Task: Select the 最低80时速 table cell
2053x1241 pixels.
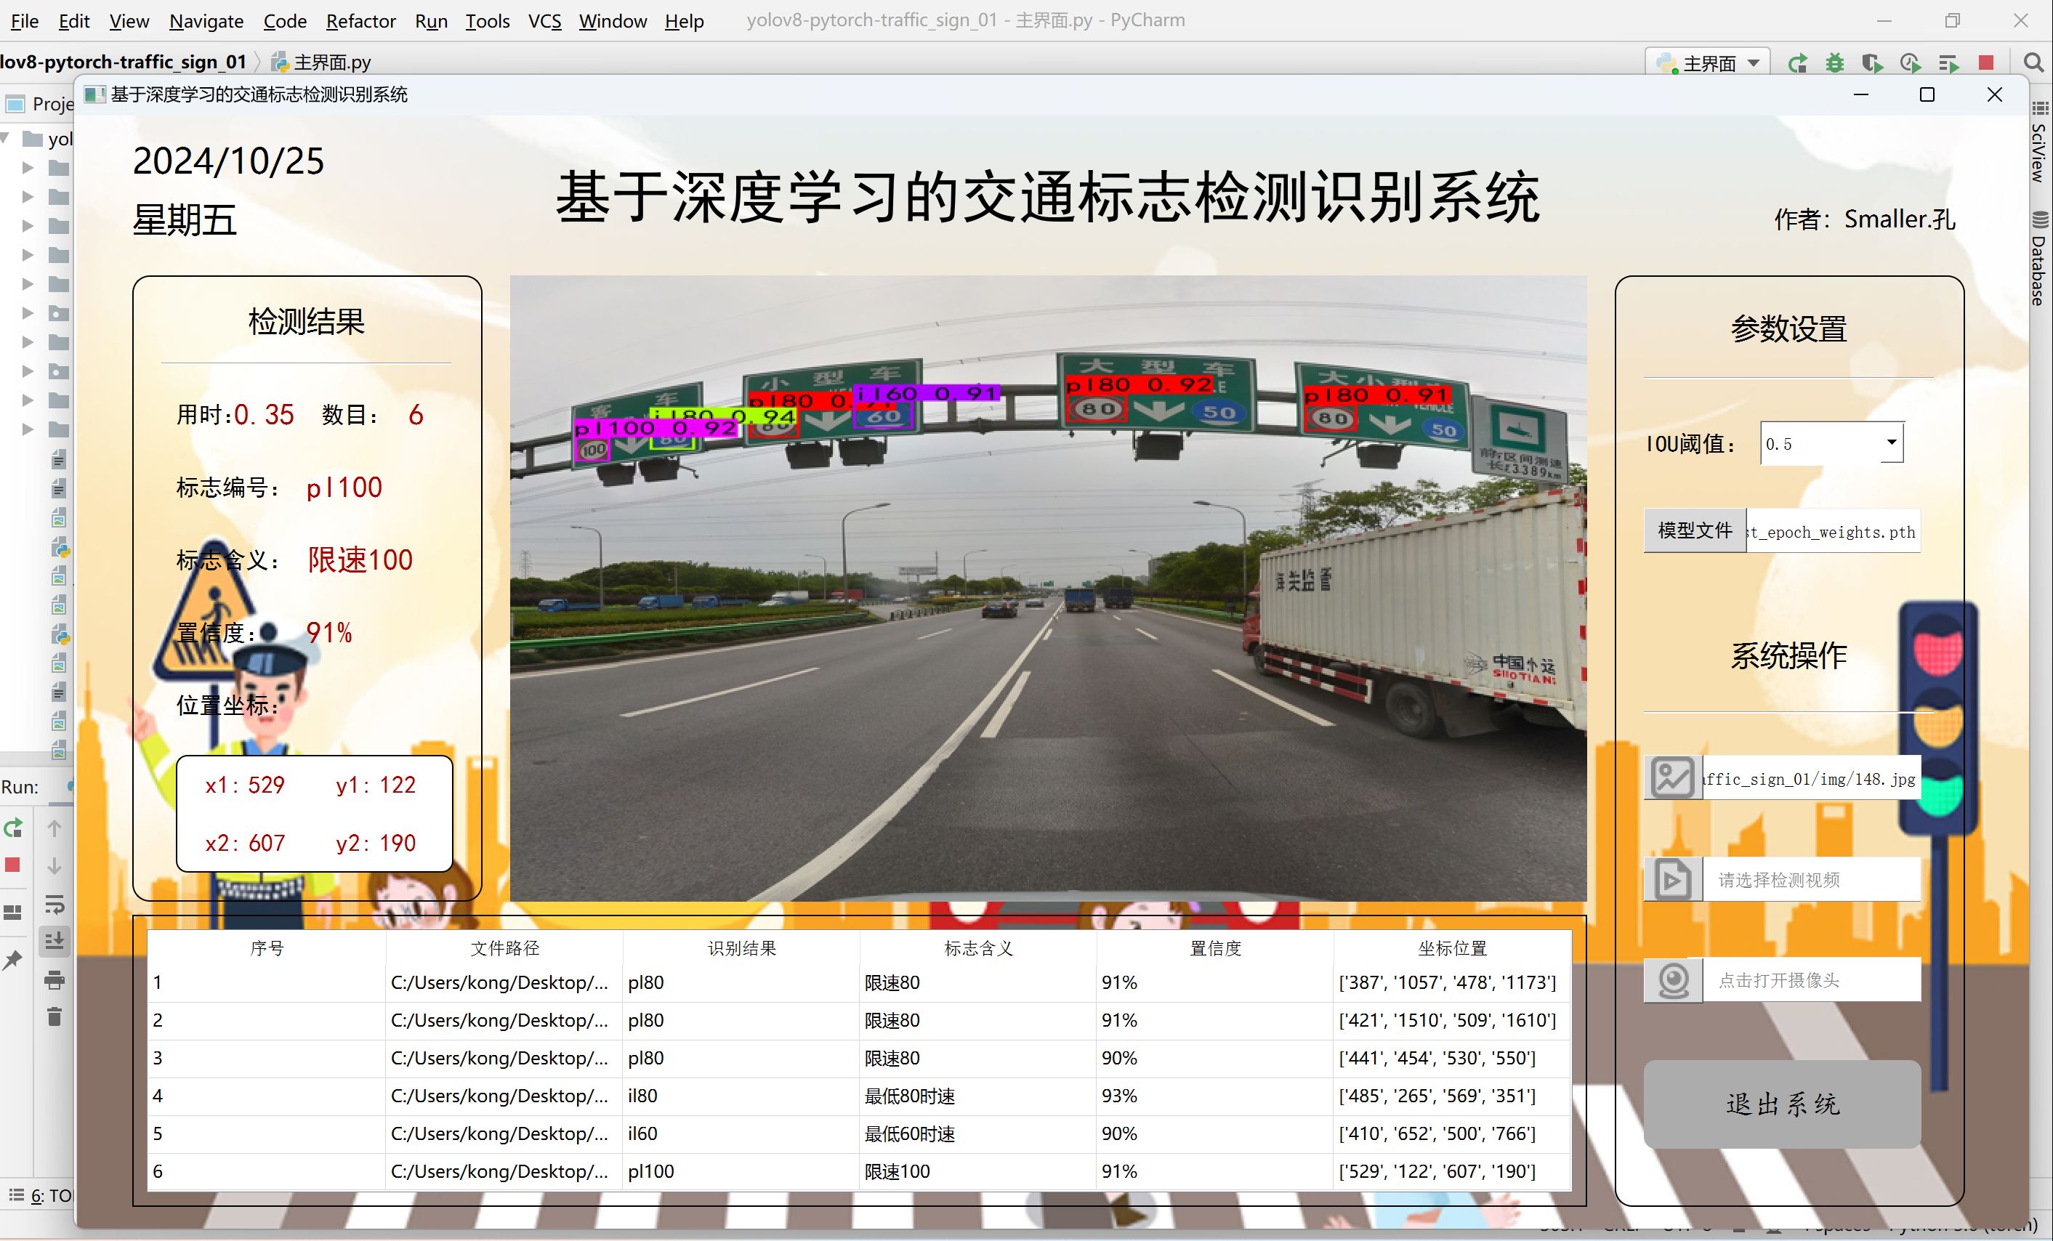Action: point(978,1096)
